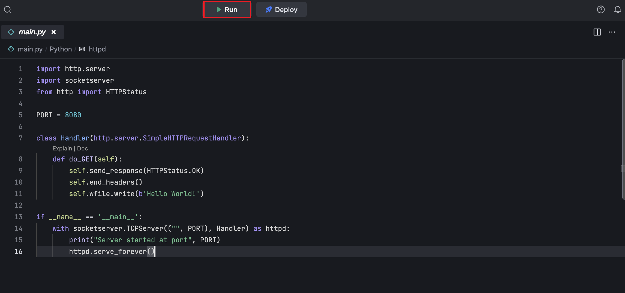Click the vertical editor scrollbar
625x293 pixels.
coord(623,129)
